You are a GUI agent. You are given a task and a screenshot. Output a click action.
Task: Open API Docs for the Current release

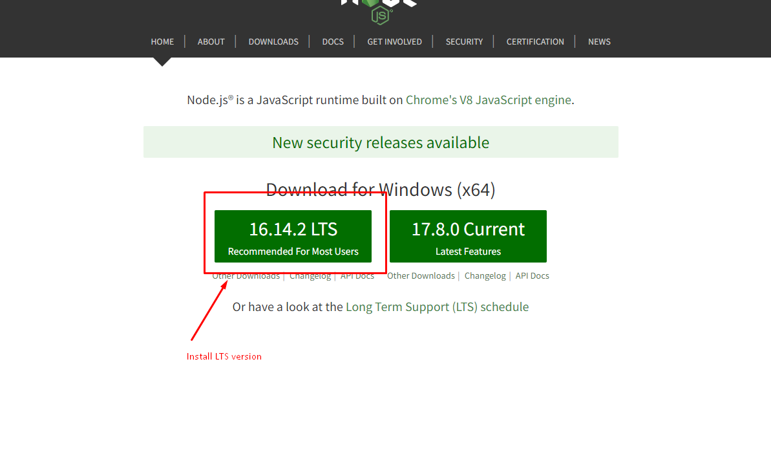(x=532, y=276)
